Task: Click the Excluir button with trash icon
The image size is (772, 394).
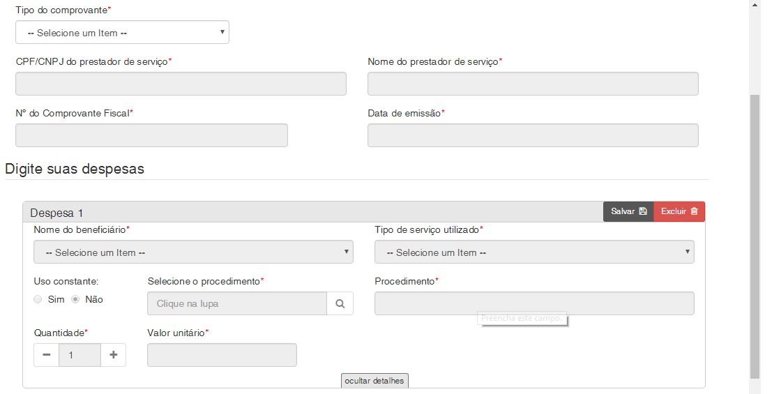Action: pos(679,211)
